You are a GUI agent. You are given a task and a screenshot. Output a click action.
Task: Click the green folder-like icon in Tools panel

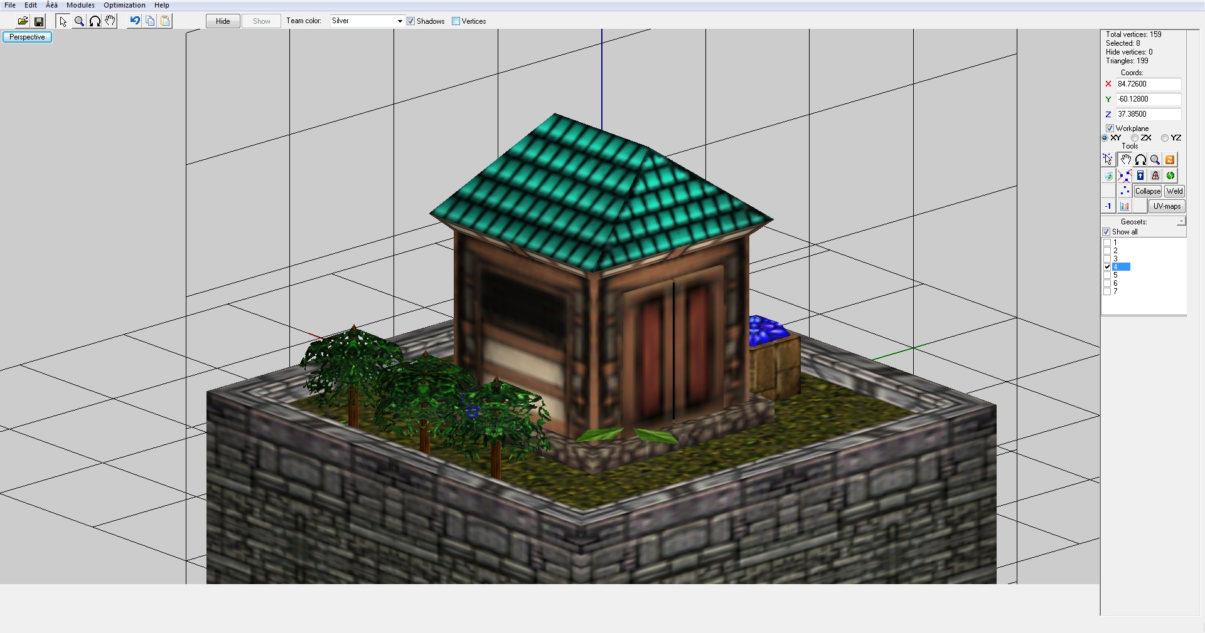point(1108,176)
